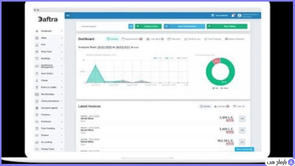The width and height of the screenshot is (295, 166).
Task: Open the user profile avatar menu
Action: [239, 16]
